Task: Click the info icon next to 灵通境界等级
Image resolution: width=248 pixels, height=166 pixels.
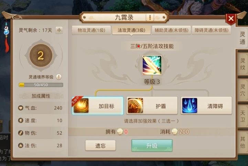Action: click(x=59, y=77)
